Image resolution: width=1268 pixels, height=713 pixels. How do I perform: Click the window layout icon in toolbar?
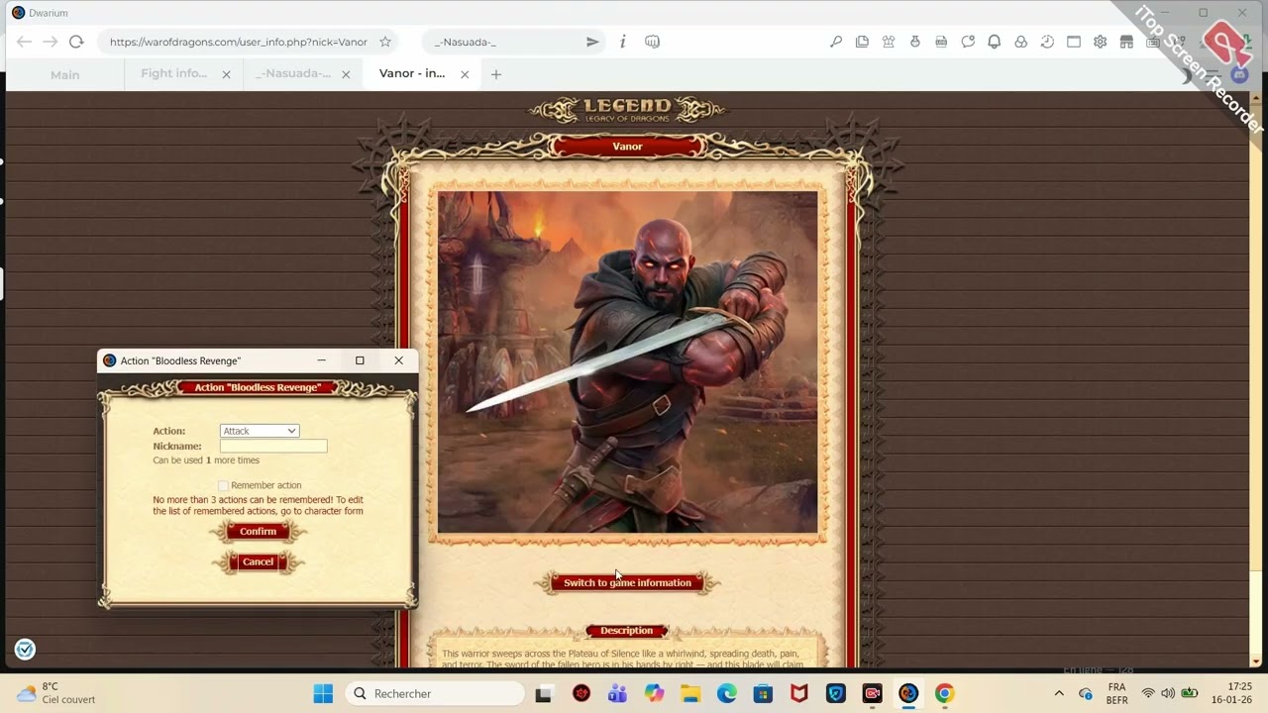[x=1074, y=42]
